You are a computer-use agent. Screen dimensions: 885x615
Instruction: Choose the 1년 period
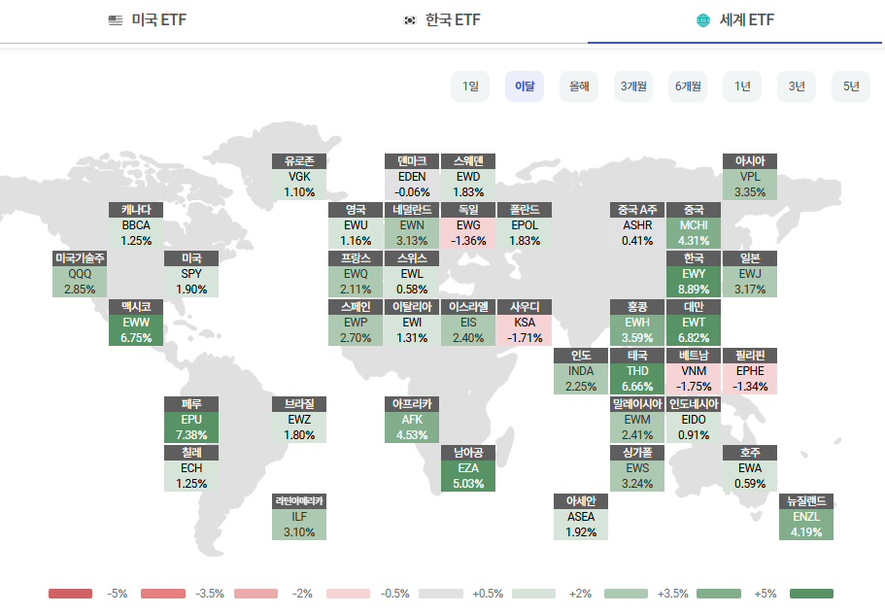click(742, 86)
